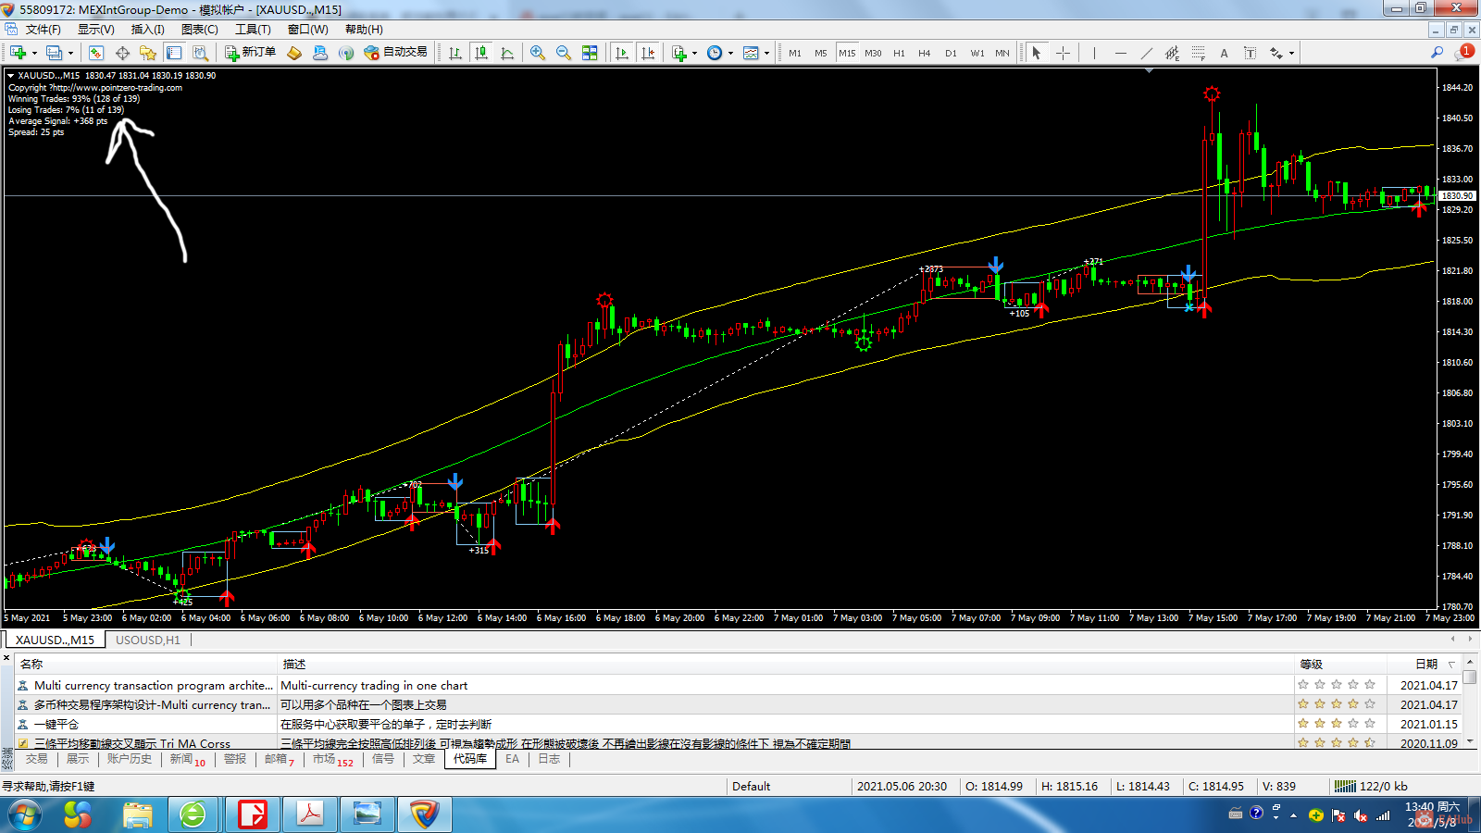Open the 文件(F) menu
The height and width of the screenshot is (833, 1481).
(43, 30)
